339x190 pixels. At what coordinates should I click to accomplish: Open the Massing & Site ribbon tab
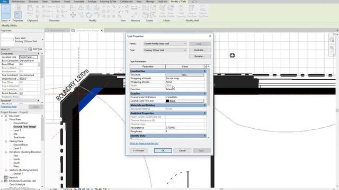108,2
